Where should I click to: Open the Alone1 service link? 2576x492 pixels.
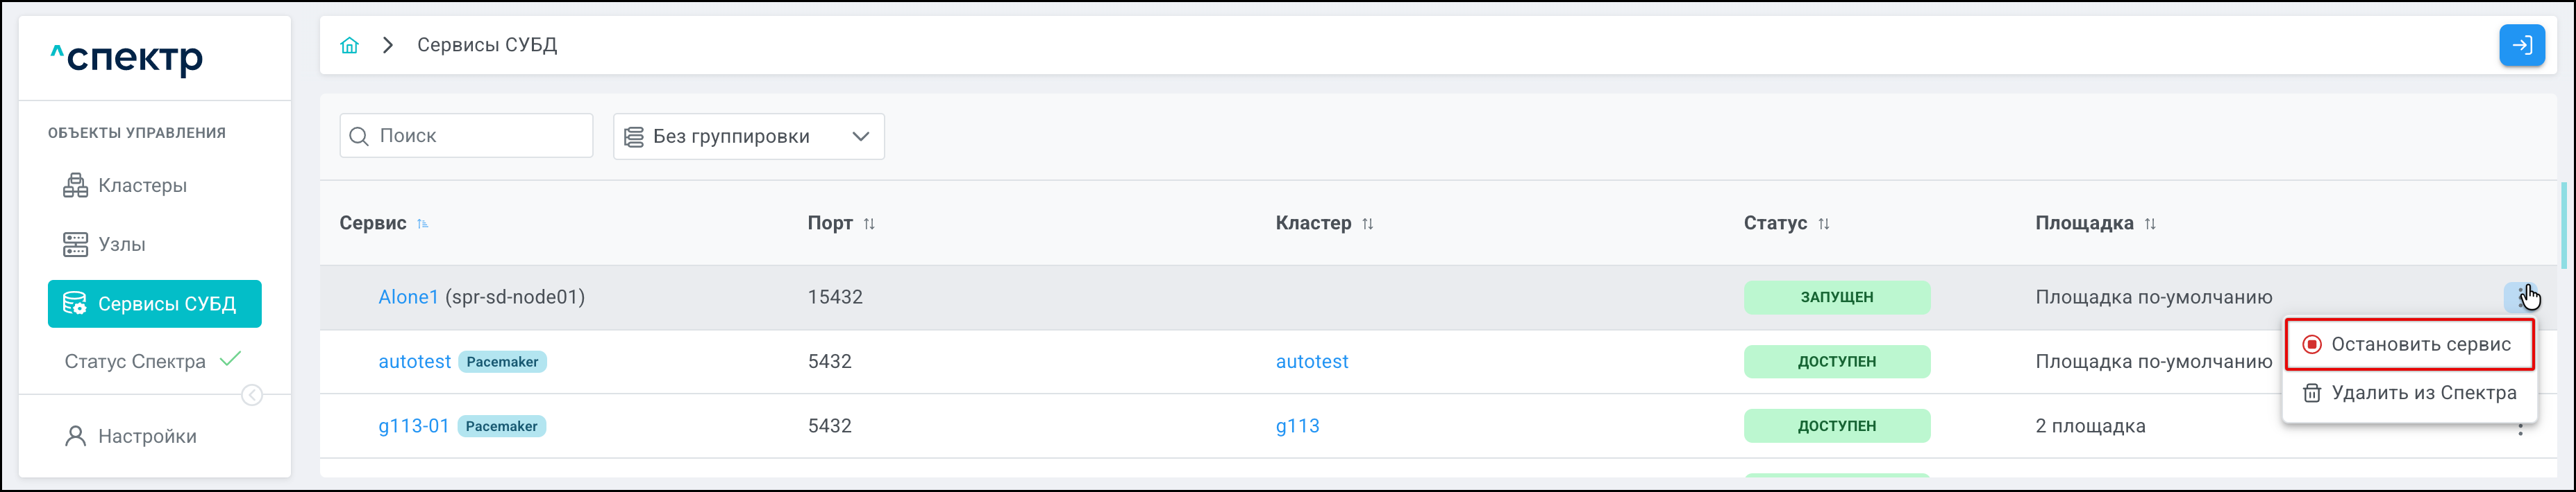pos(408,297)
